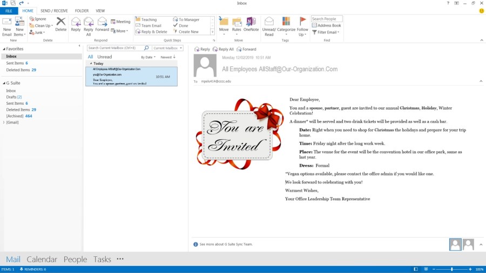Screen dimensions: 486x273
Task: Run the To Manager quick step
Action: click(186, 19)
